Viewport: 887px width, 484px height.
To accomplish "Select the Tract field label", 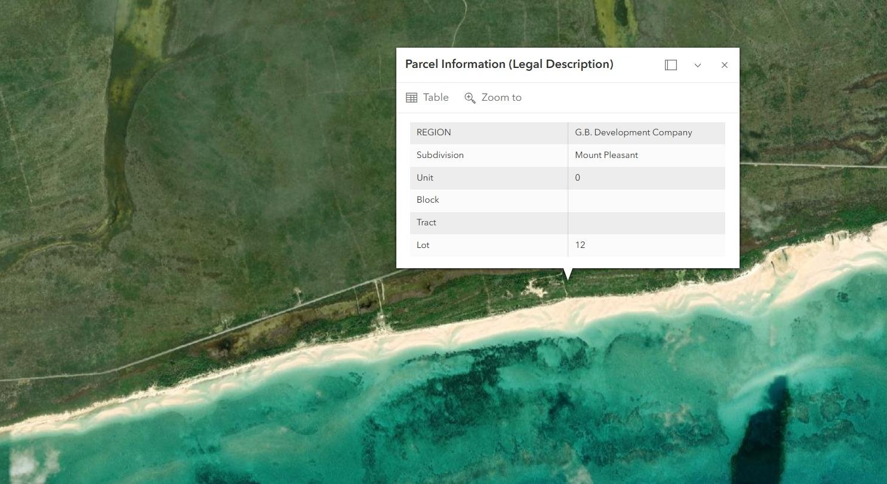I will click(x=426, y=222).
